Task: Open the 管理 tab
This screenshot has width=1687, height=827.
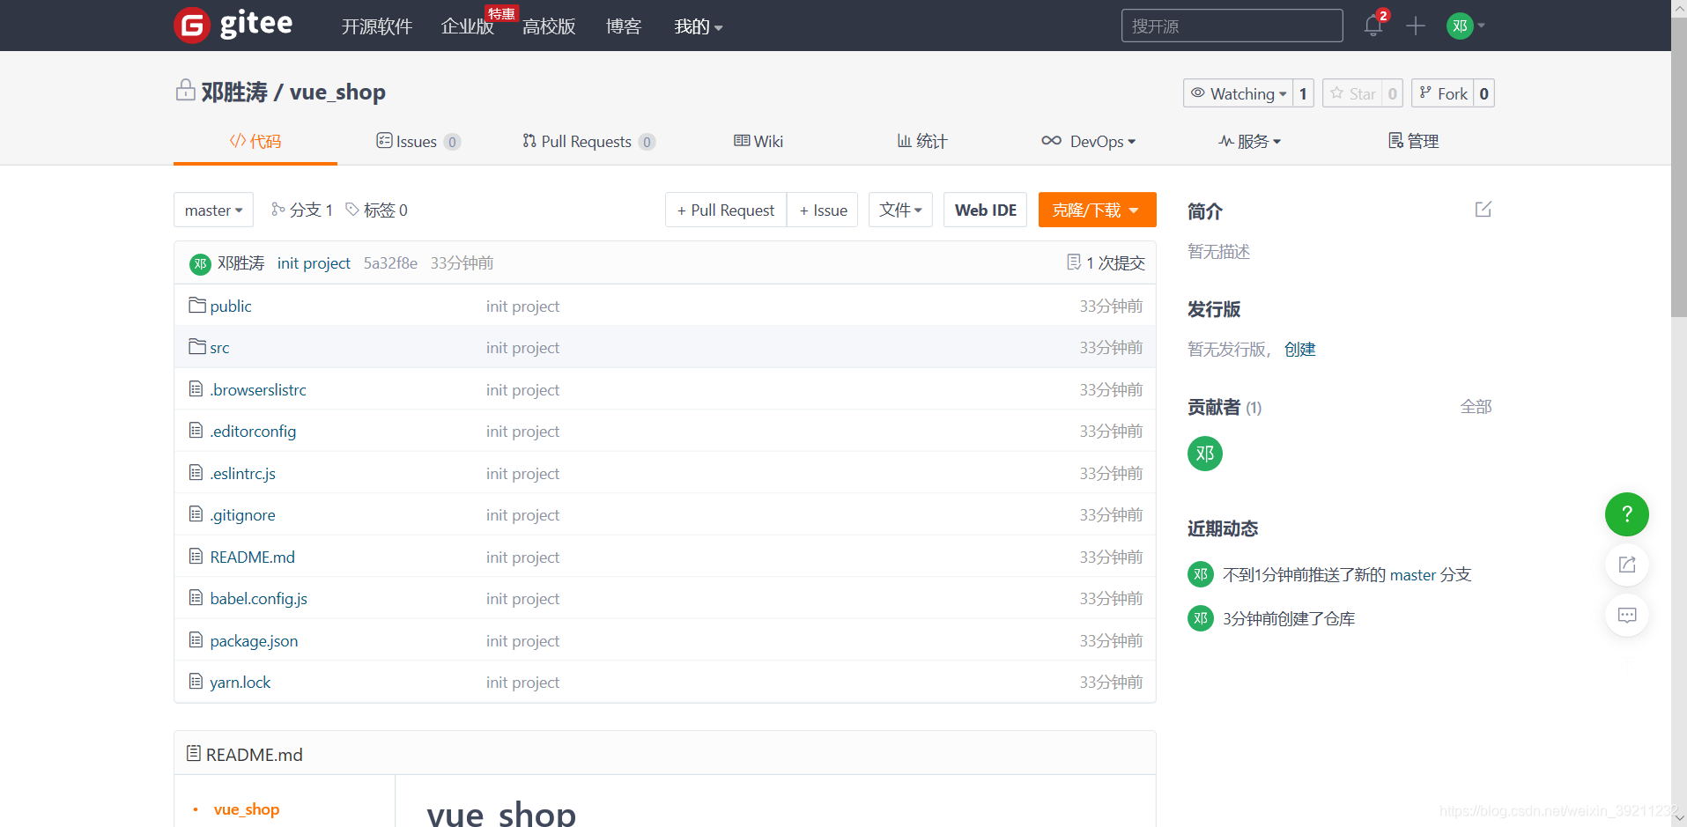Action: point(1413,141)
